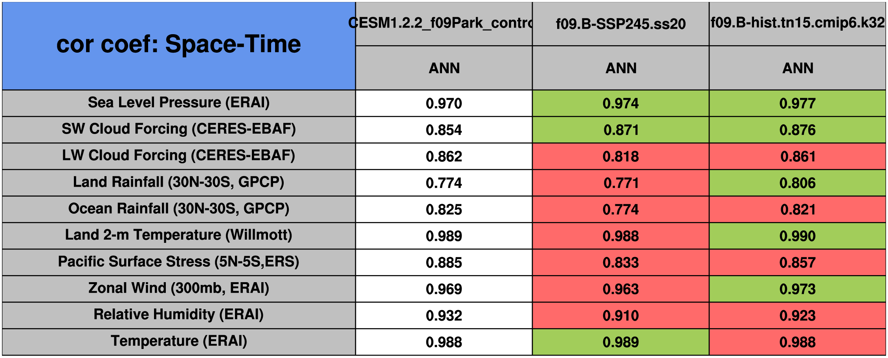
Task: Click the LW Cloud Forcing (CERES-EBAF) row label
Action: 179,156
